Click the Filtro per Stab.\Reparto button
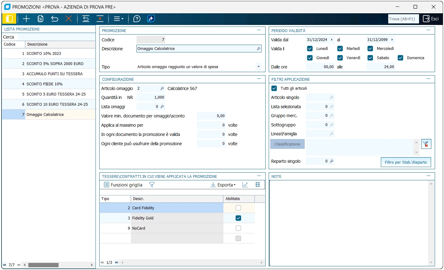The image size is (444, 270). 405,162
